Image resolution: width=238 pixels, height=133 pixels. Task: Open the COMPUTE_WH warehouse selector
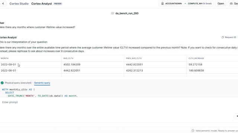point(200,3)
